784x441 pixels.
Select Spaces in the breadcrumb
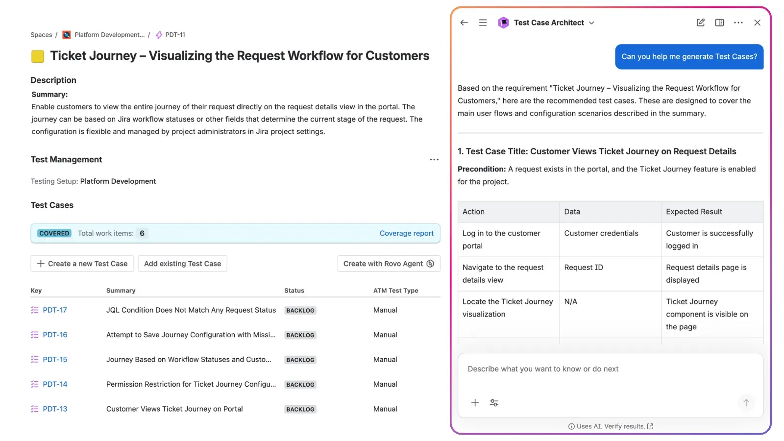click(41, 35)
